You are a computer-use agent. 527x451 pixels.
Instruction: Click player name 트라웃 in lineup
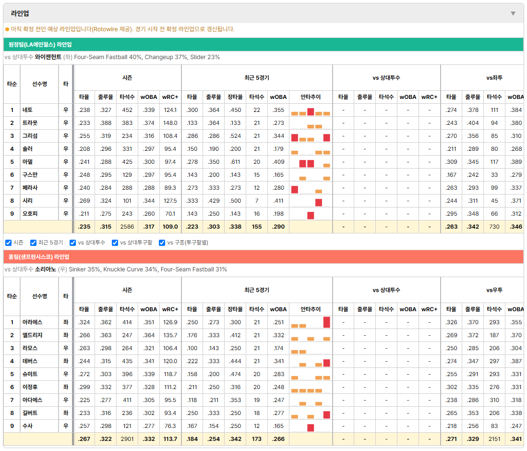click(30, 123)
